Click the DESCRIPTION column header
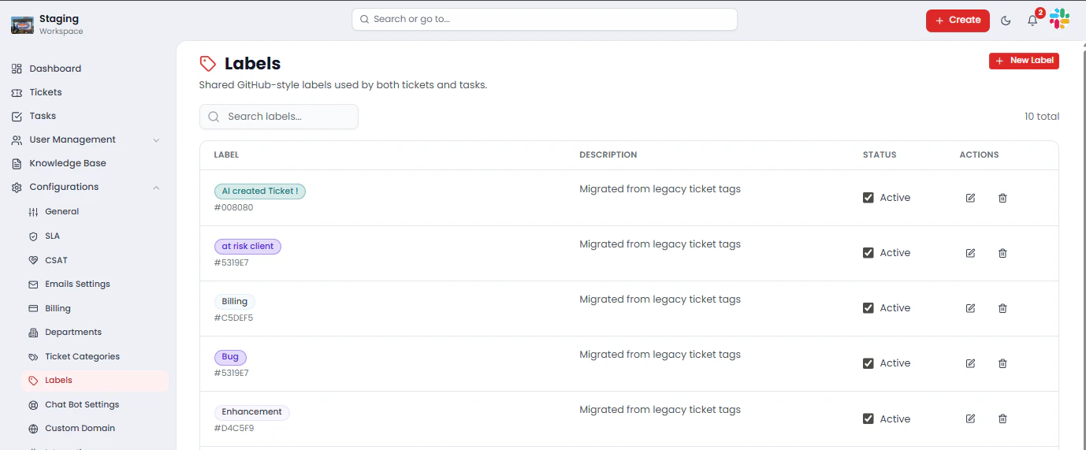The image size is (1086, 450). 608,155
